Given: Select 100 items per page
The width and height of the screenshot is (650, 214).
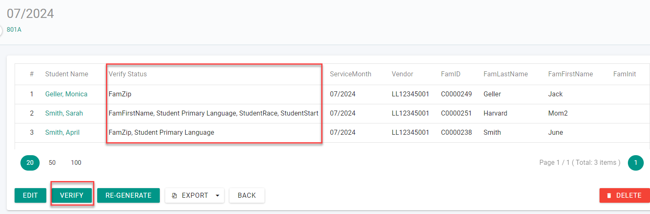Looking at the screenshot, I should [76, 163].
